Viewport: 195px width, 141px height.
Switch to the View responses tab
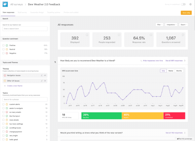tap(8, 12)
